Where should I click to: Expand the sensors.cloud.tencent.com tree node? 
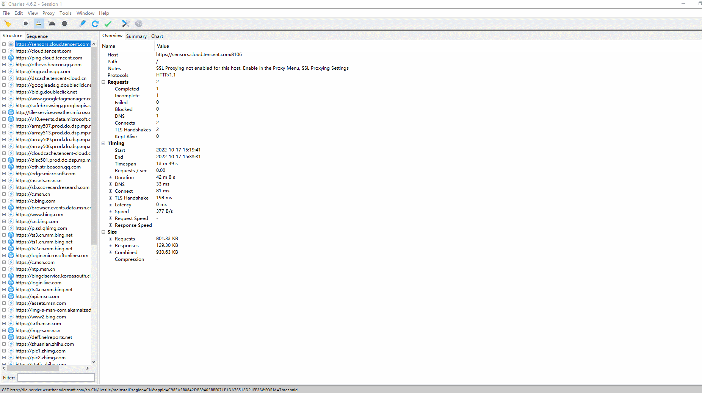[x=4, y=44]
